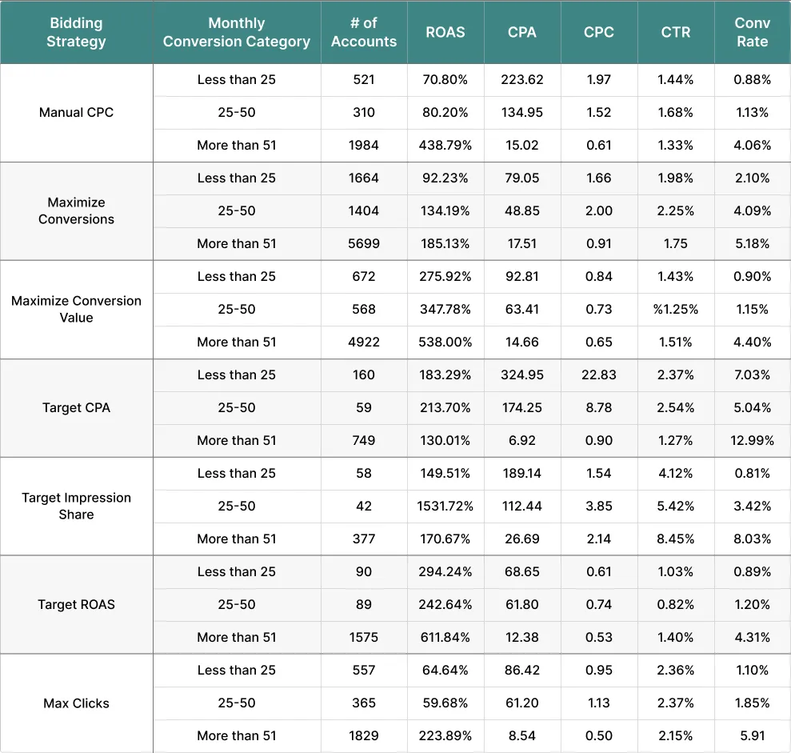791x753 pixels.
Task: Click the Bidding Strategy column header
Action: pos(76,32)
